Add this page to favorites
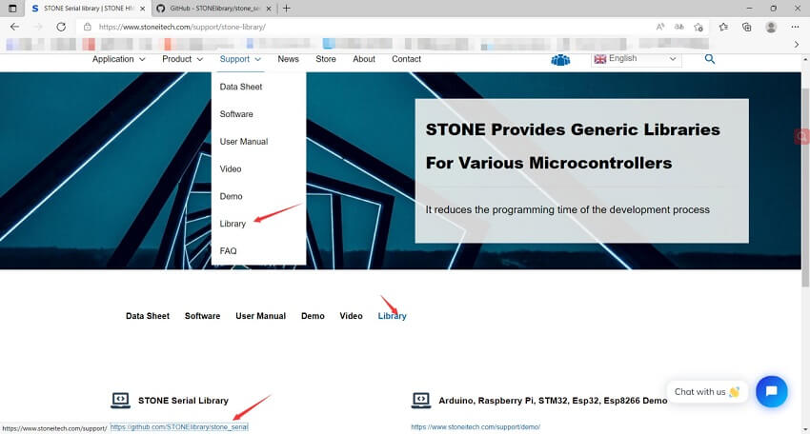The image size is (810, 434). 699,27
